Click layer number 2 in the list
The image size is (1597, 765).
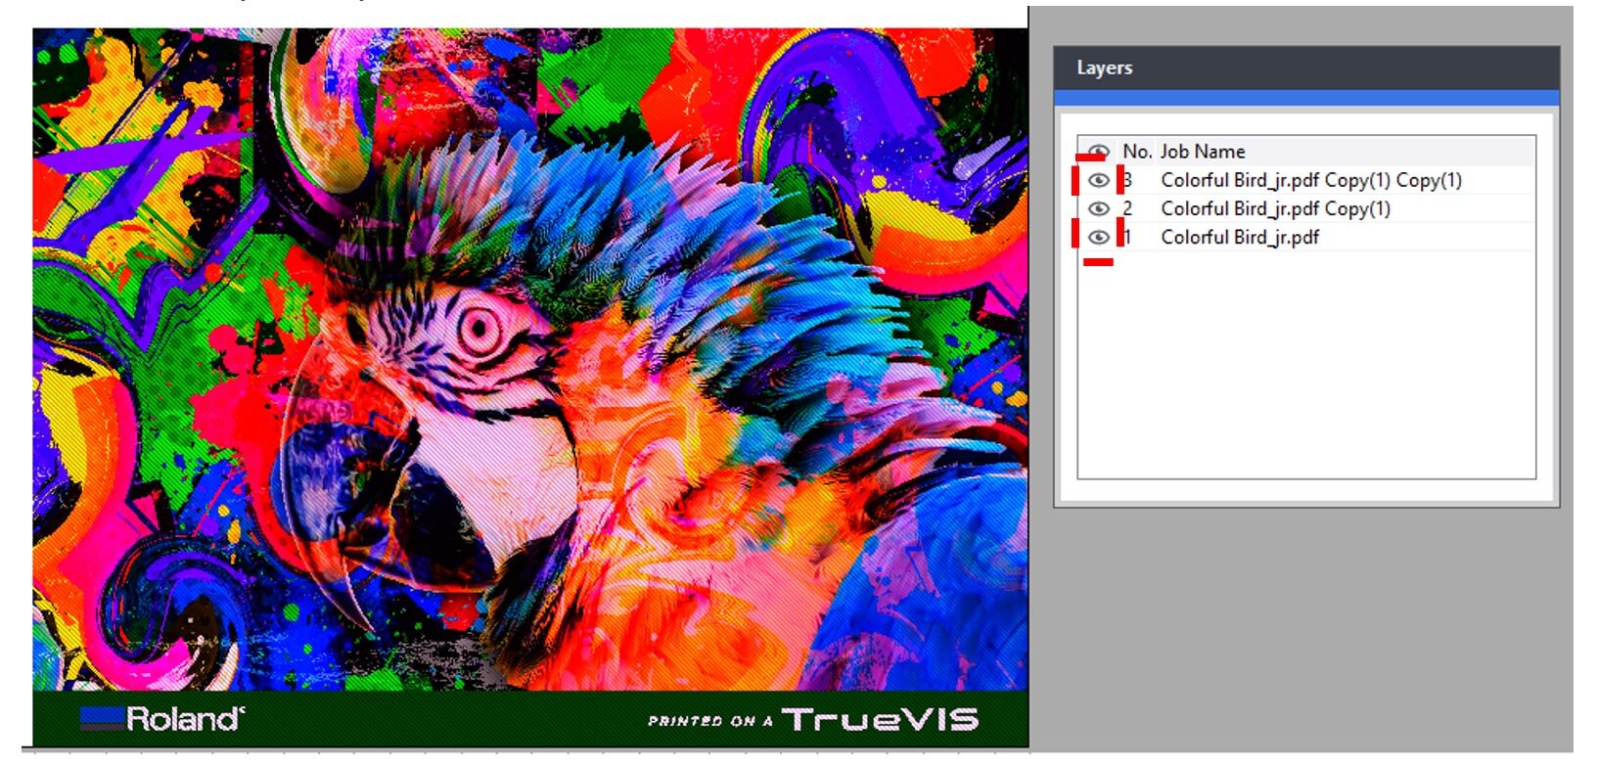pos(1127,208)
